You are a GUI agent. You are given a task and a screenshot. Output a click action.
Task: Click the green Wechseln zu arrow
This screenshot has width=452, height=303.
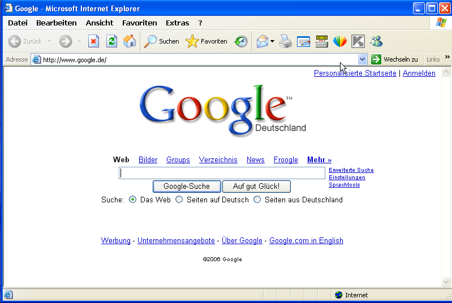click(x=376, y=59)
